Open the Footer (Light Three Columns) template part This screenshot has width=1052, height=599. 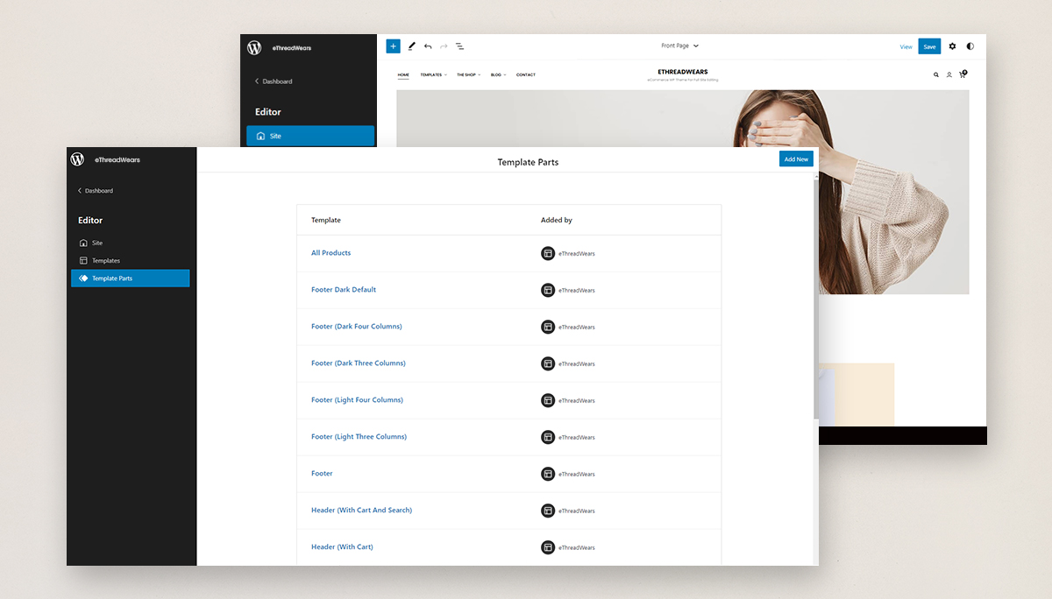click(359, 437)
